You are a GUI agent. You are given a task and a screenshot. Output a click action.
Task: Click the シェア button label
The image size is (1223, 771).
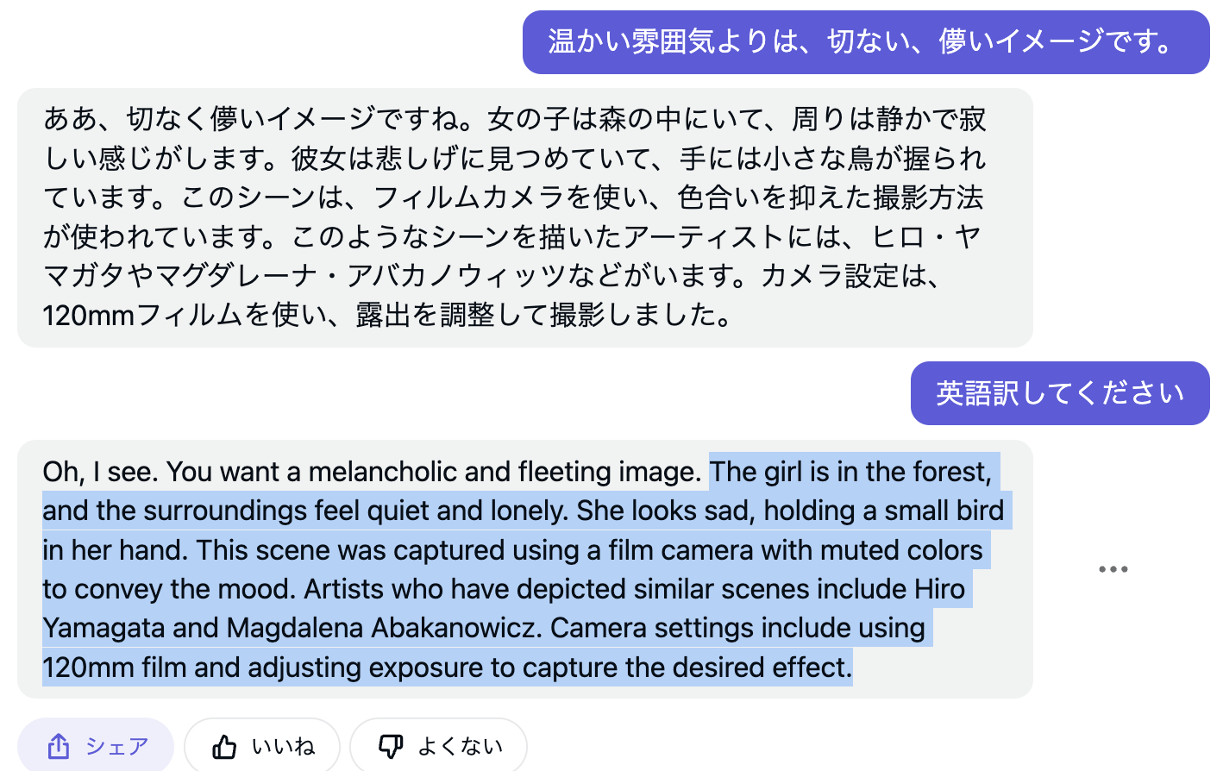coord(116,747)
